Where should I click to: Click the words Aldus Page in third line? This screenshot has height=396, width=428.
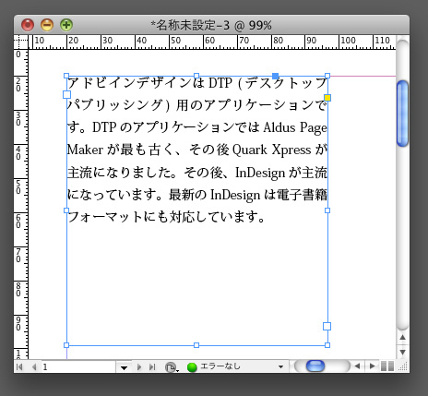coord(295,127)
